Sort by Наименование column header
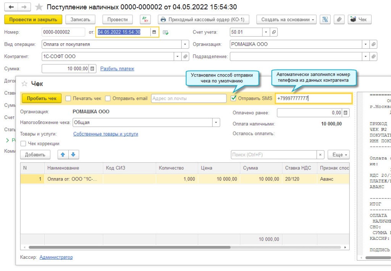This screenshot has width=391, height=271. tap(74, 168)
